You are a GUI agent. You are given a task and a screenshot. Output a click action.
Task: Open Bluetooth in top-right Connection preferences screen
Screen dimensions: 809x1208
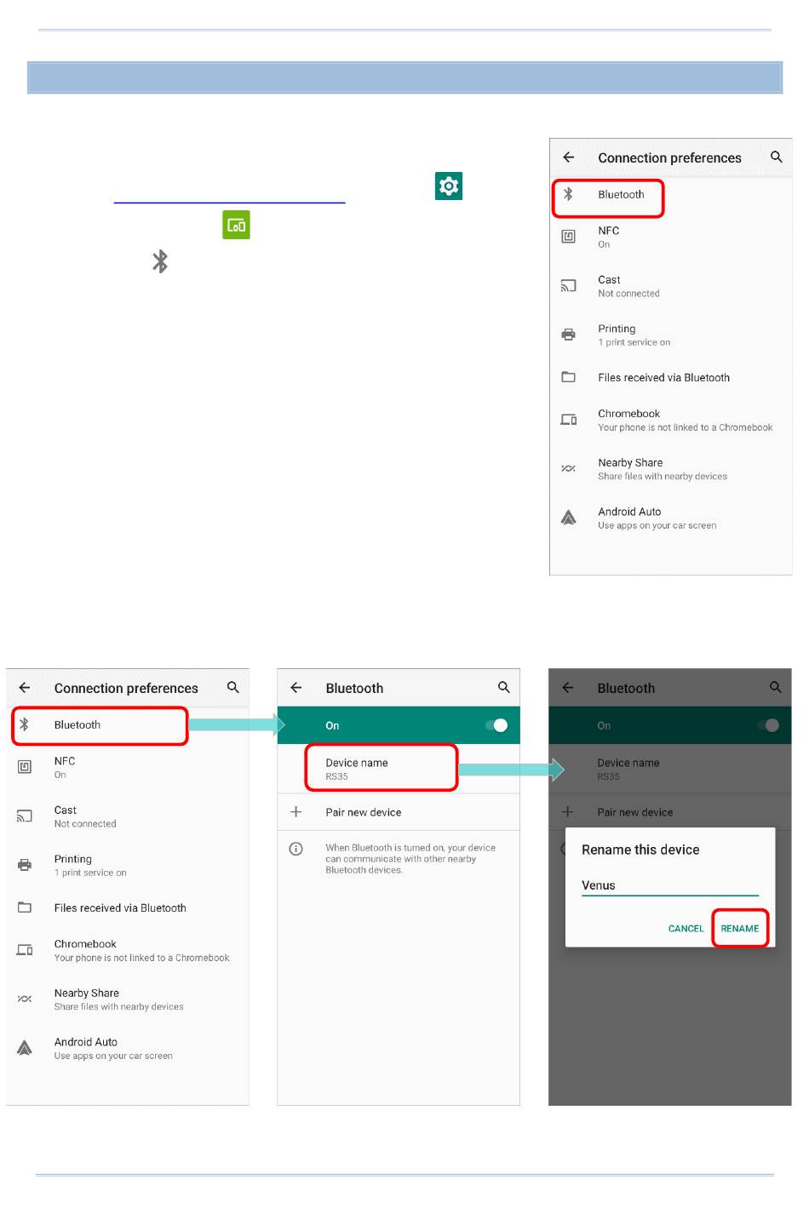pos(671,195)
